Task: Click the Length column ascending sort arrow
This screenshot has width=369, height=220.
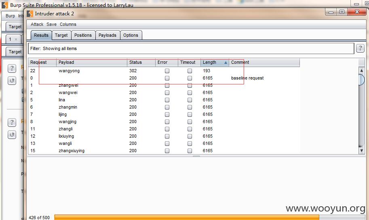Action: (226, 63)
